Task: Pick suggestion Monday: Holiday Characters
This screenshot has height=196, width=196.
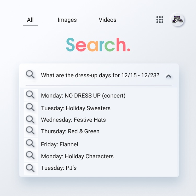Action: (x=77, y=156)
